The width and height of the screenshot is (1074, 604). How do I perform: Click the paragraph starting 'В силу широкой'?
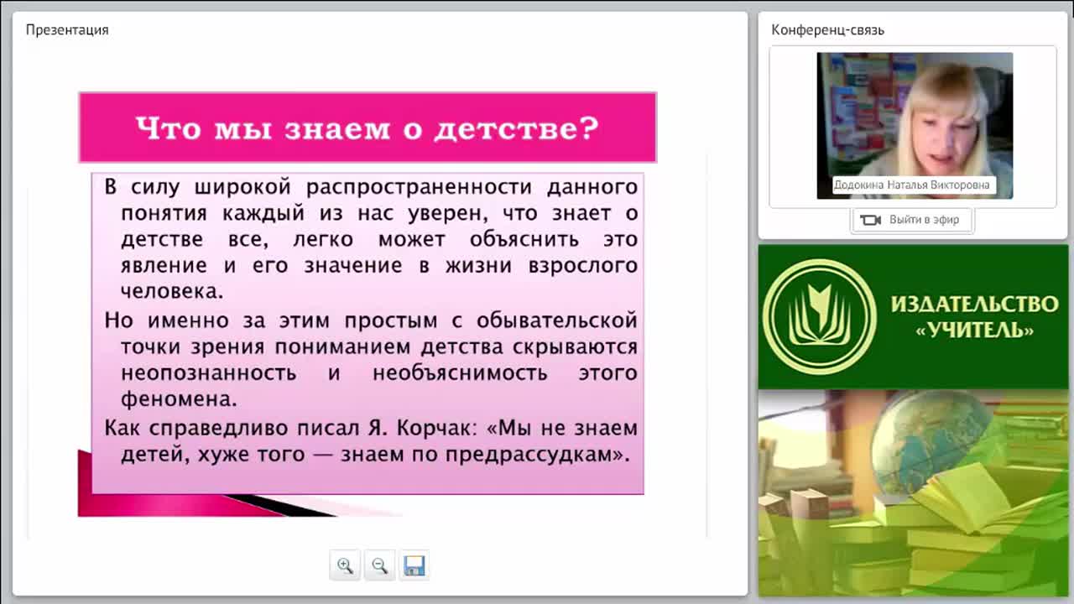pyautogui.click(x=371, y=239)
